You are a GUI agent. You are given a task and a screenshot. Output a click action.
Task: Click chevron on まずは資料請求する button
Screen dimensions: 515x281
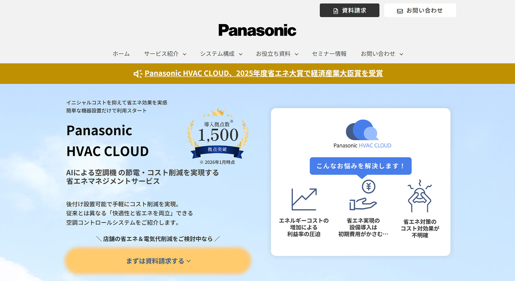(x=189, y=261)
